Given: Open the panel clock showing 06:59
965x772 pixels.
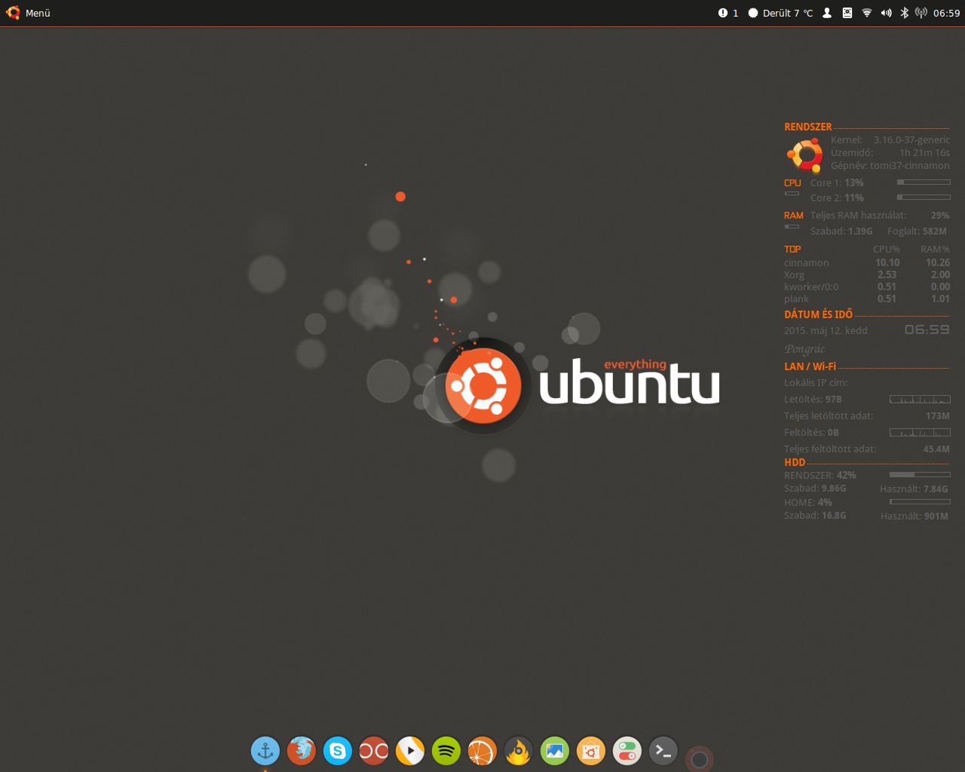Looking at the screenshot, I should tap(946, 13).
